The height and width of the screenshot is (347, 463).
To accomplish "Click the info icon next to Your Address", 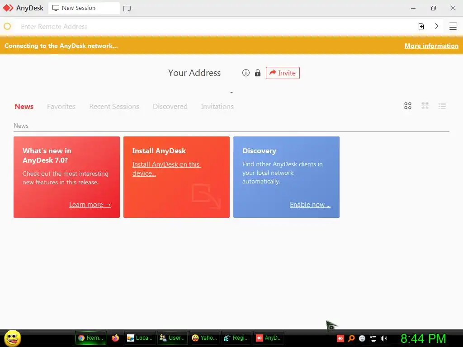I will point(246,73).
